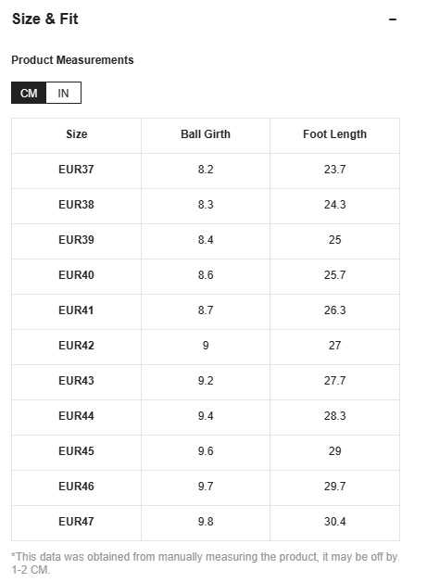Image resolution: width=427 pixels, height=582 pixels.
Task: Select the EUR41 size cell
Action: [77, 311]
